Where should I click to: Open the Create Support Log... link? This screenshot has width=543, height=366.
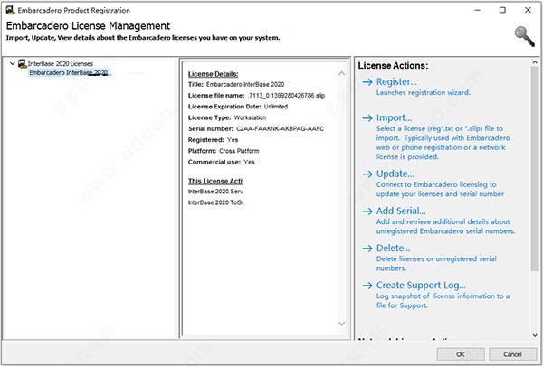click(421, 285)
